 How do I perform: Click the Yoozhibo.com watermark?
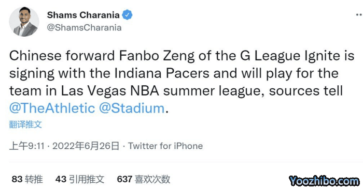coord(324,181)
